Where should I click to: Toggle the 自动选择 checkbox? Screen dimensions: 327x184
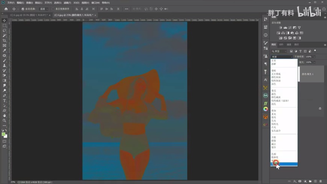pyautogui.click(x=23, y=9)
